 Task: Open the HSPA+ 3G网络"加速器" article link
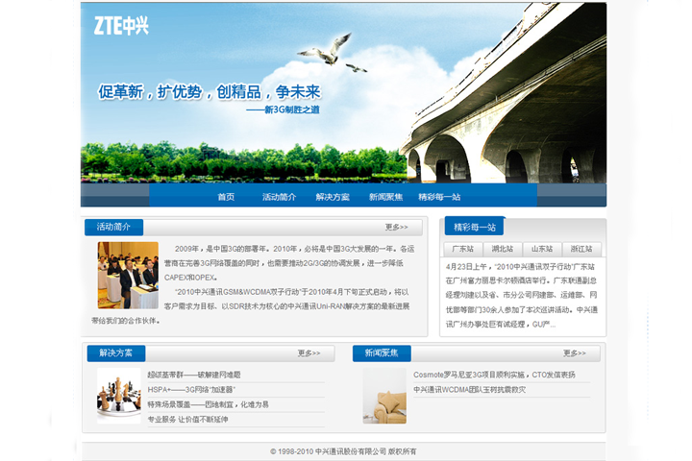[191, 390]
